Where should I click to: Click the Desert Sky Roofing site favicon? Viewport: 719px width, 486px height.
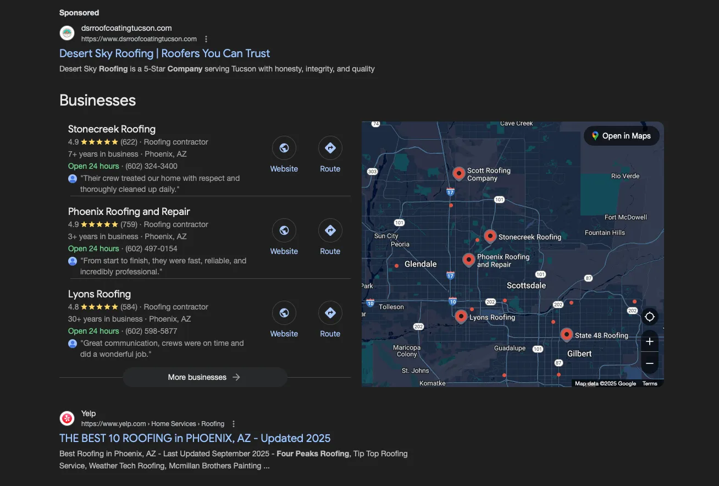click(67, 33)
